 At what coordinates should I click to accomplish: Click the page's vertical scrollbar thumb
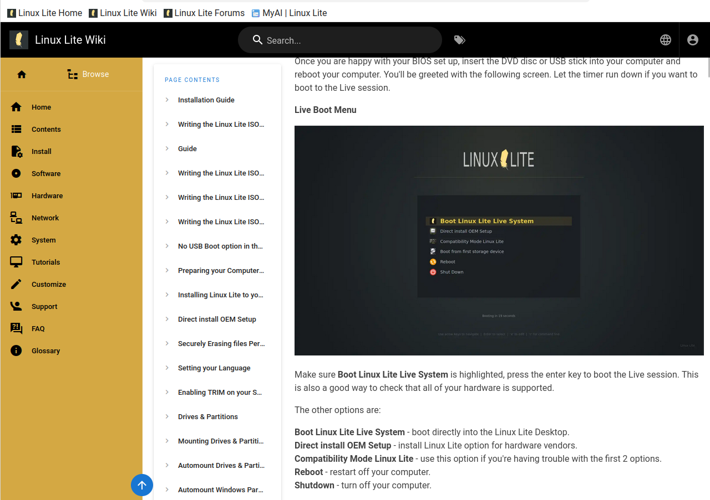click(x=708, y=67)
